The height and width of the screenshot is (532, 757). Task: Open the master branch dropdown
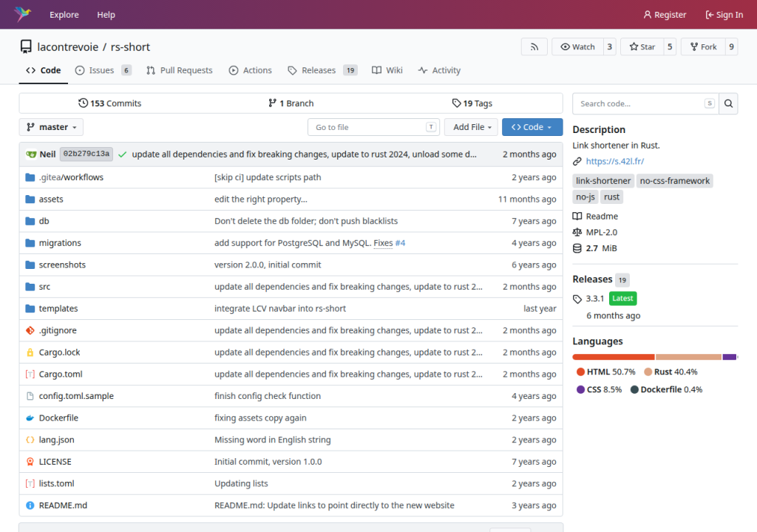click(x=51, y=127)
